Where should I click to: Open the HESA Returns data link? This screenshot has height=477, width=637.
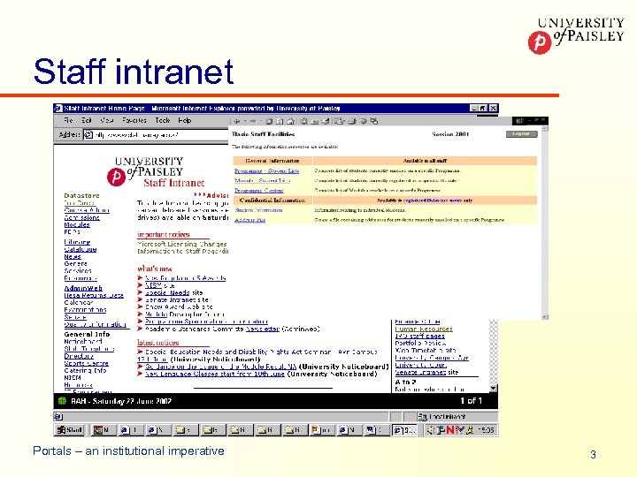[x=94, y=296]
